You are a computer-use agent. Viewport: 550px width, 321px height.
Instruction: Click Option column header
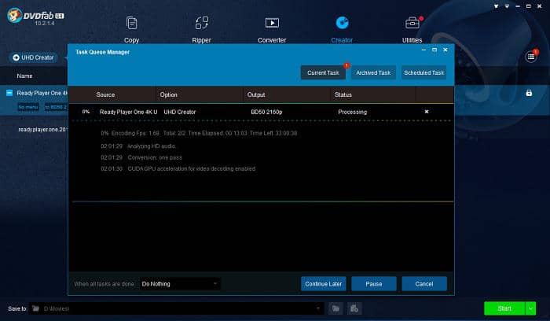pos(168,95)
